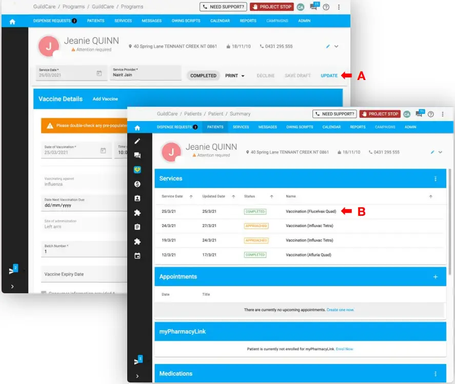Open the calendar picker for Service Date

coord(99,73)
